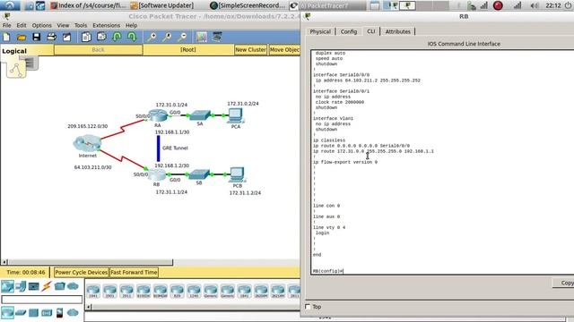This screenshot has height=322, width=574.
Task: Pick the 2911 router from device list
Action: (x=126, y=291)
